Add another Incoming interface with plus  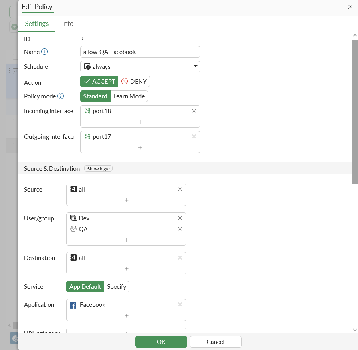tap(140, 122)
